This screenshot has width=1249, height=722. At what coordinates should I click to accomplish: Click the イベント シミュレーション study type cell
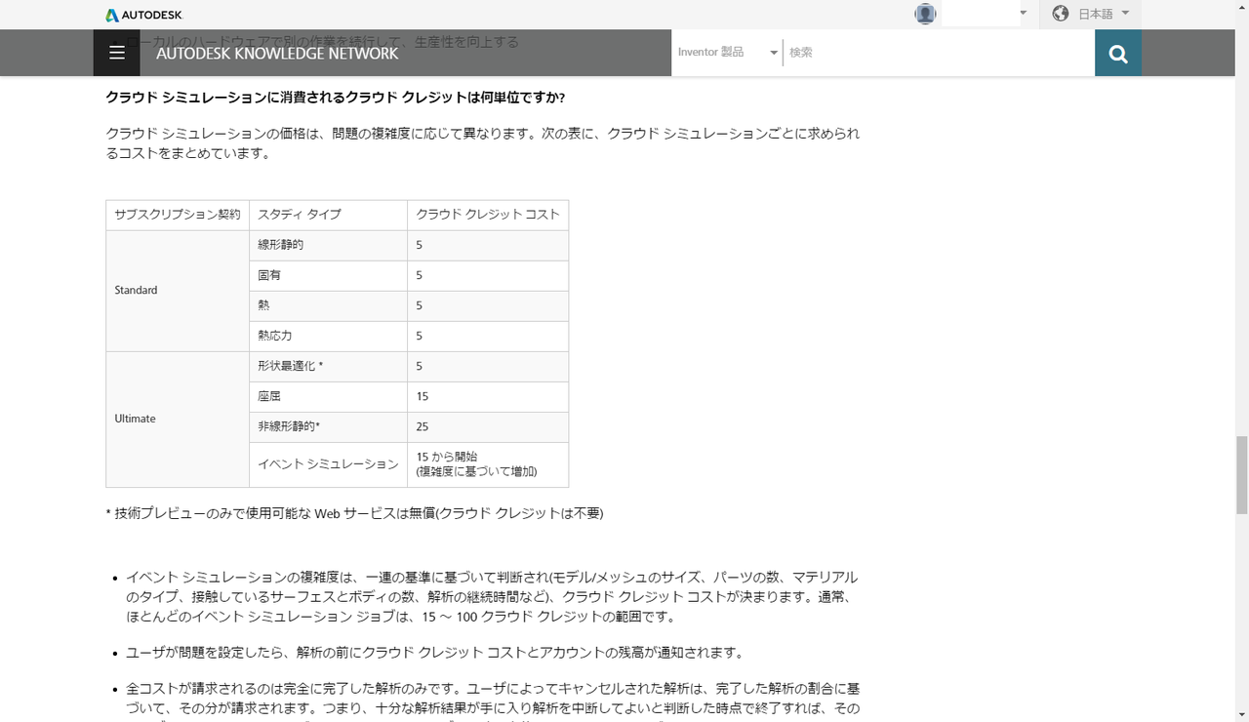(x=329, y=464)
